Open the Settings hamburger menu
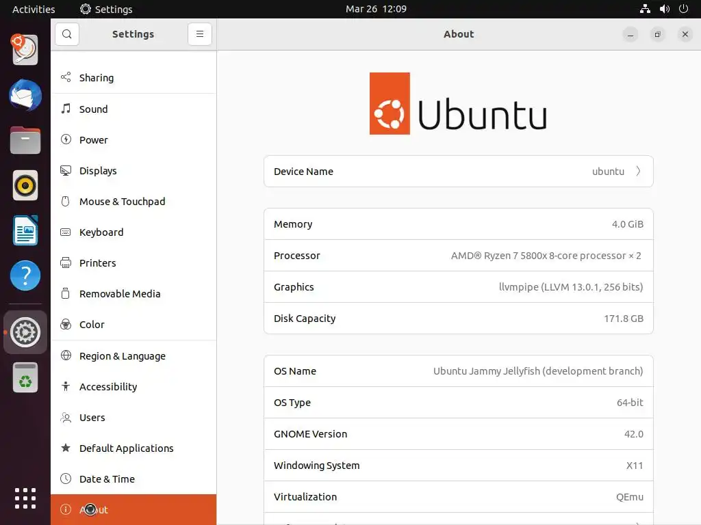 199,34
